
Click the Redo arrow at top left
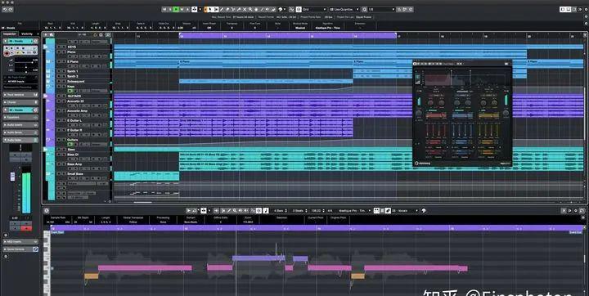(x=11, y=9)
